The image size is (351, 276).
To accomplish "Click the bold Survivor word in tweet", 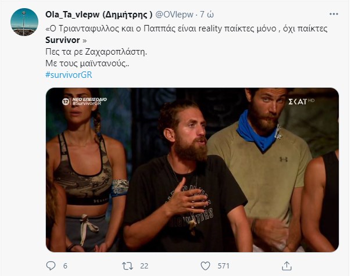I will click(x=62, y=40).
